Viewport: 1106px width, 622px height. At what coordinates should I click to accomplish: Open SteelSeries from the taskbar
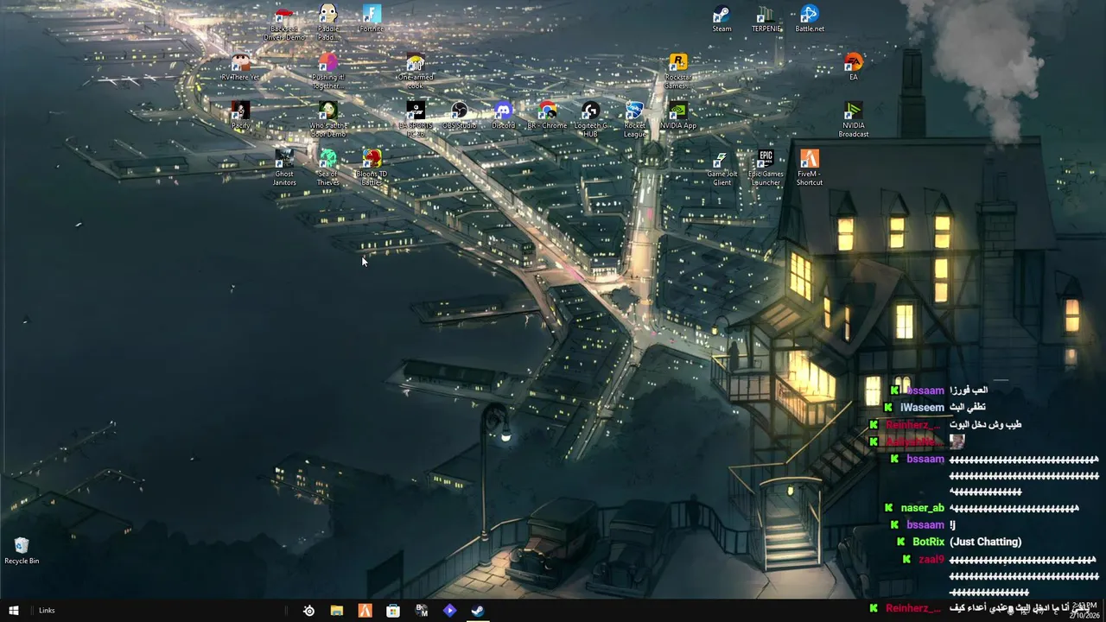308,611
